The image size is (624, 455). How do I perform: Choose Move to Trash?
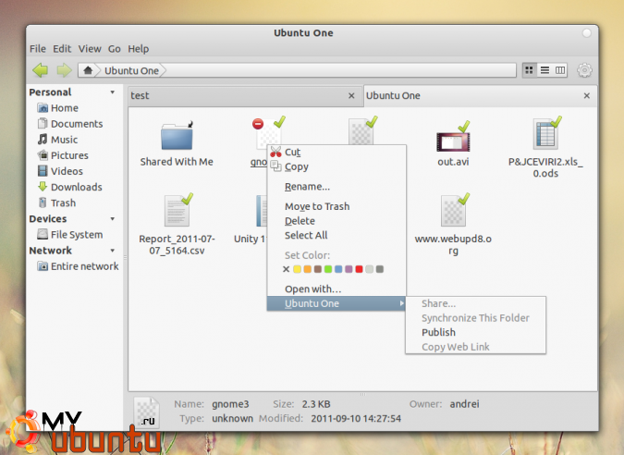(x=336, y=206)
